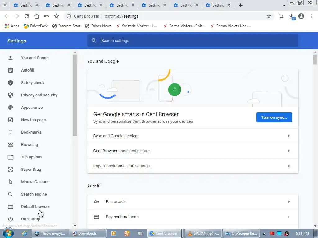Expand Sync and Google services
Viewport: 318px width, 238px height.
[193, 136]
